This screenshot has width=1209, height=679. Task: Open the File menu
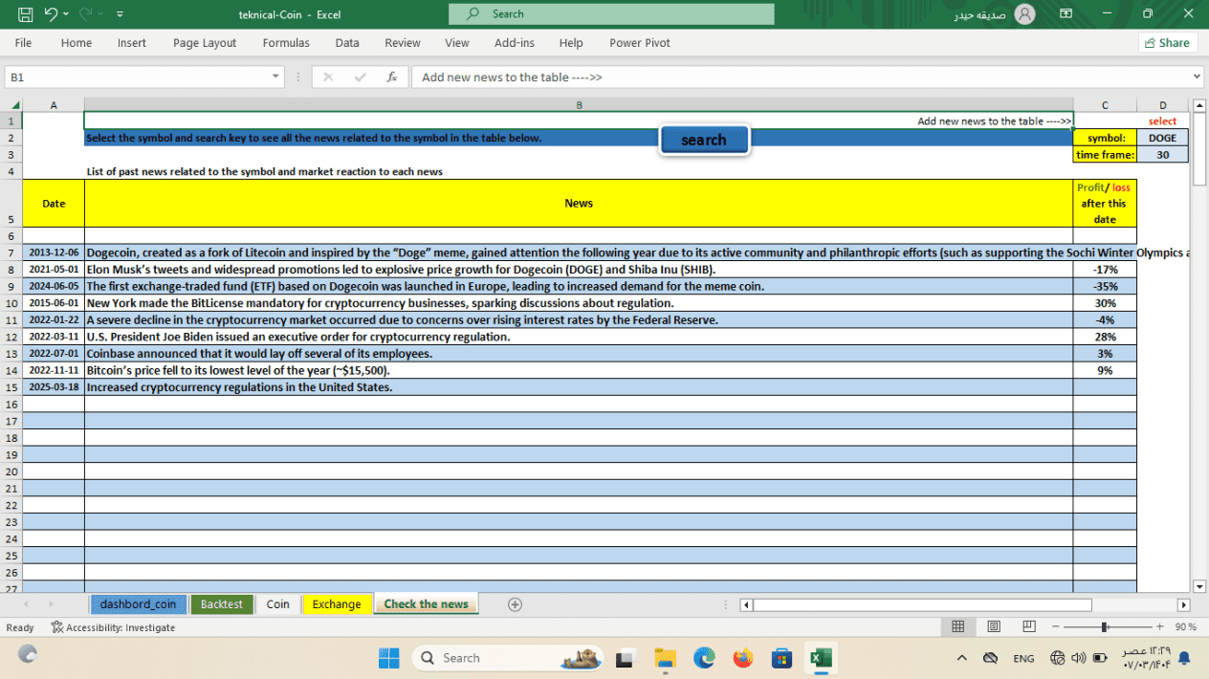(23, 43)
